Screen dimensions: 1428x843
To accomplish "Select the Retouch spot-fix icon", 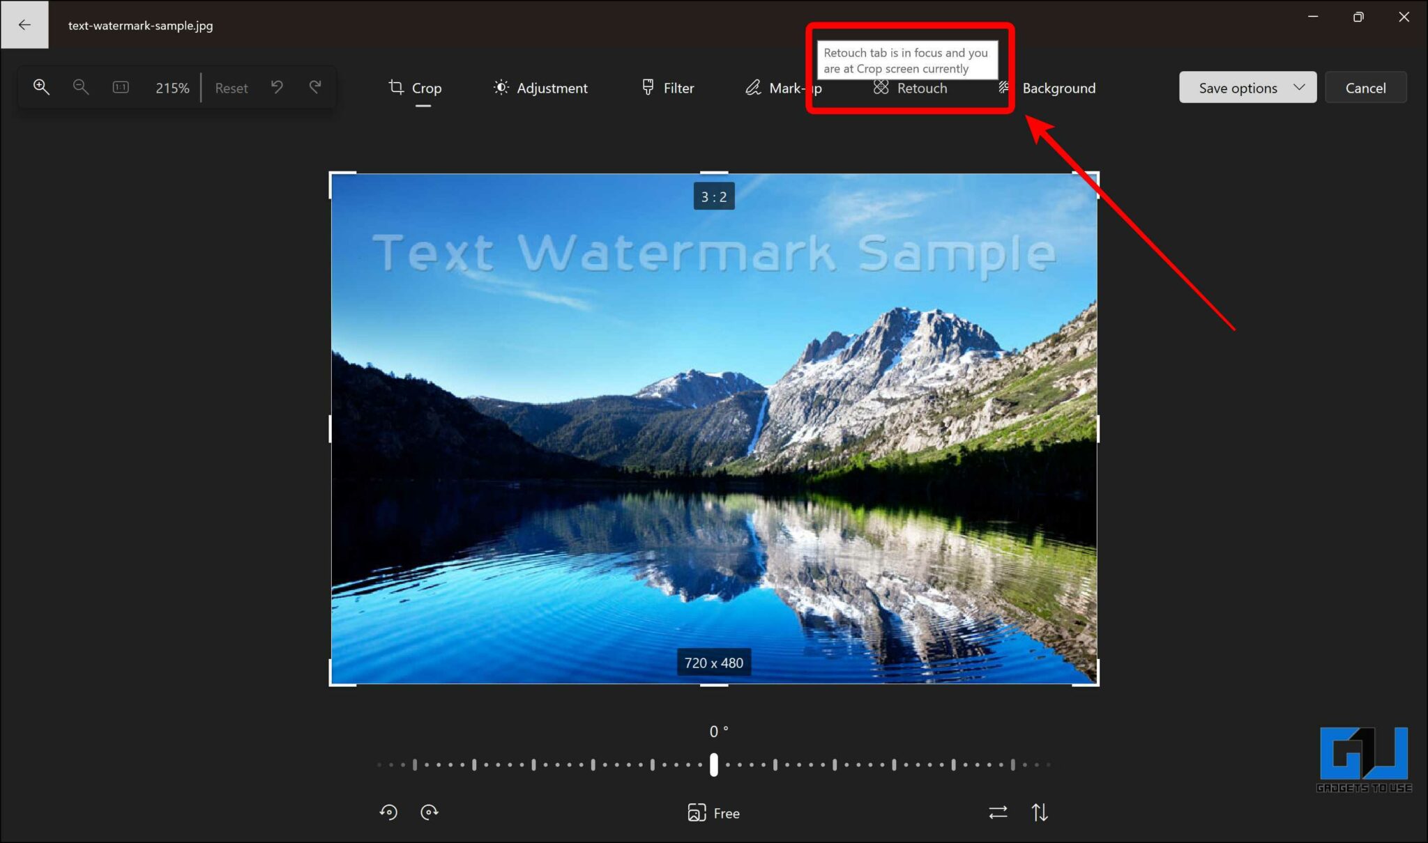I will click(x=882, y=88).
